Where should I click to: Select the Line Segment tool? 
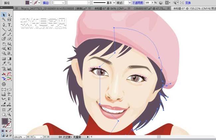click(x=4, y=29)
